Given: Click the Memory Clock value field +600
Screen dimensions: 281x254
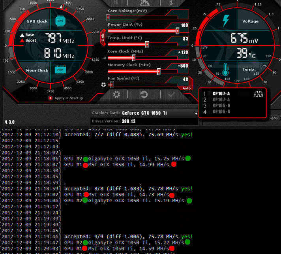Looking at the screenshot, I should click(183, 66).
